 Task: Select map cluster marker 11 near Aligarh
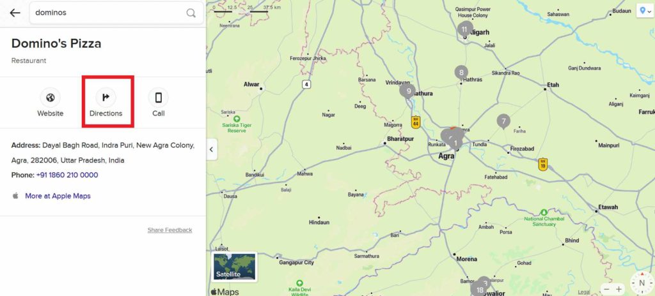click(464, 29)
